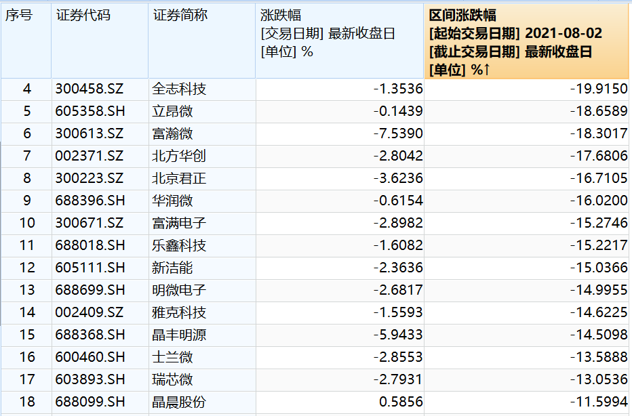Select stock code 300671.SZ
This screenshot has width=632, height=416.
(x=89, y=223)
